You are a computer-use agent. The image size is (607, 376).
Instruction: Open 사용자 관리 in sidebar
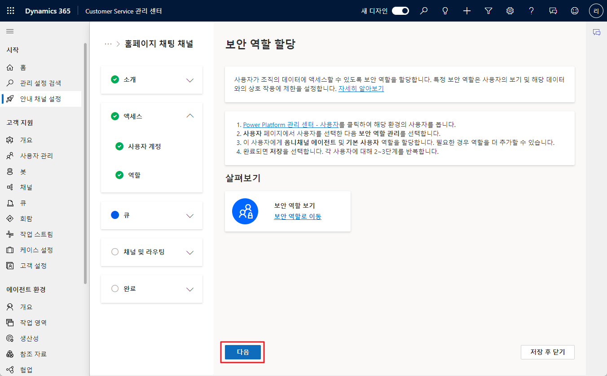click(x=41, y=156)
